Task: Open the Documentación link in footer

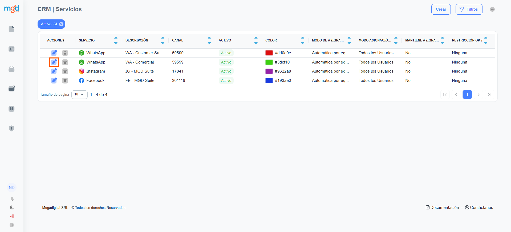Action: pyautogui.click(x=442, y=208)
